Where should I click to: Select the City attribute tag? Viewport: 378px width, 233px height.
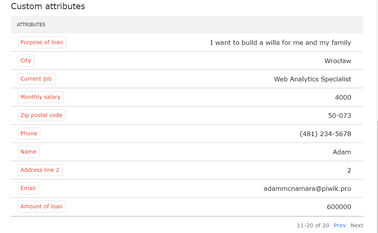point(26,60)
